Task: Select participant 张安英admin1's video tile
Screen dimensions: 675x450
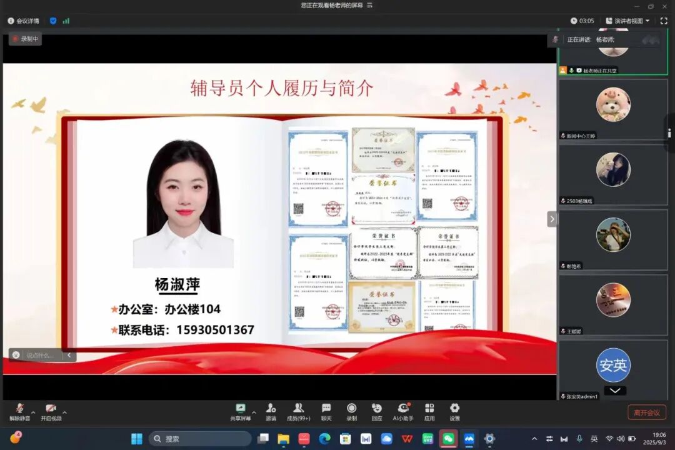Action: point(613,370)
